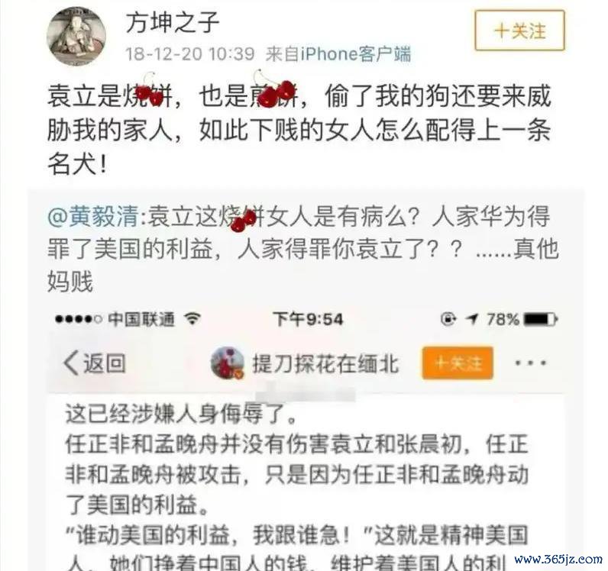
Task: Tap the Wi-Fi status icon
Action: coord(192,318)
